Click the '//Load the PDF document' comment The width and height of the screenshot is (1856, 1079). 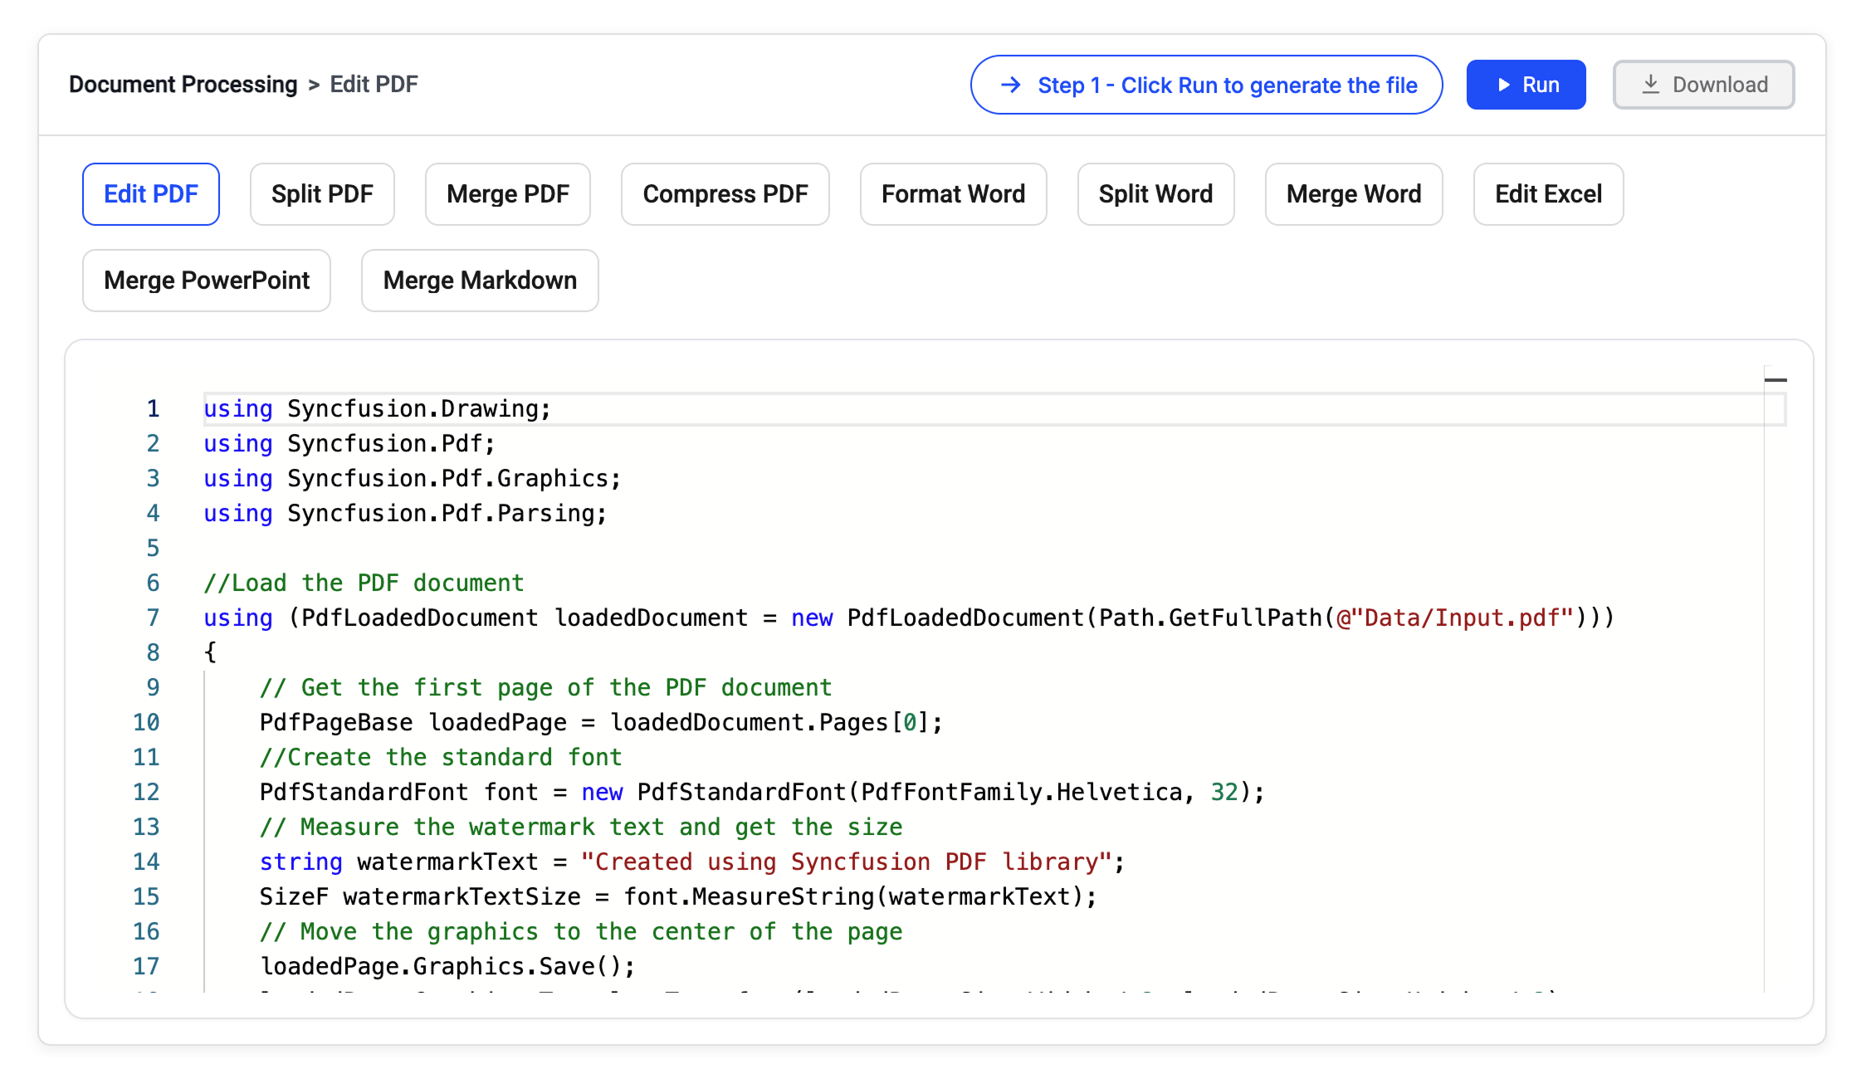tap(364, 583)
